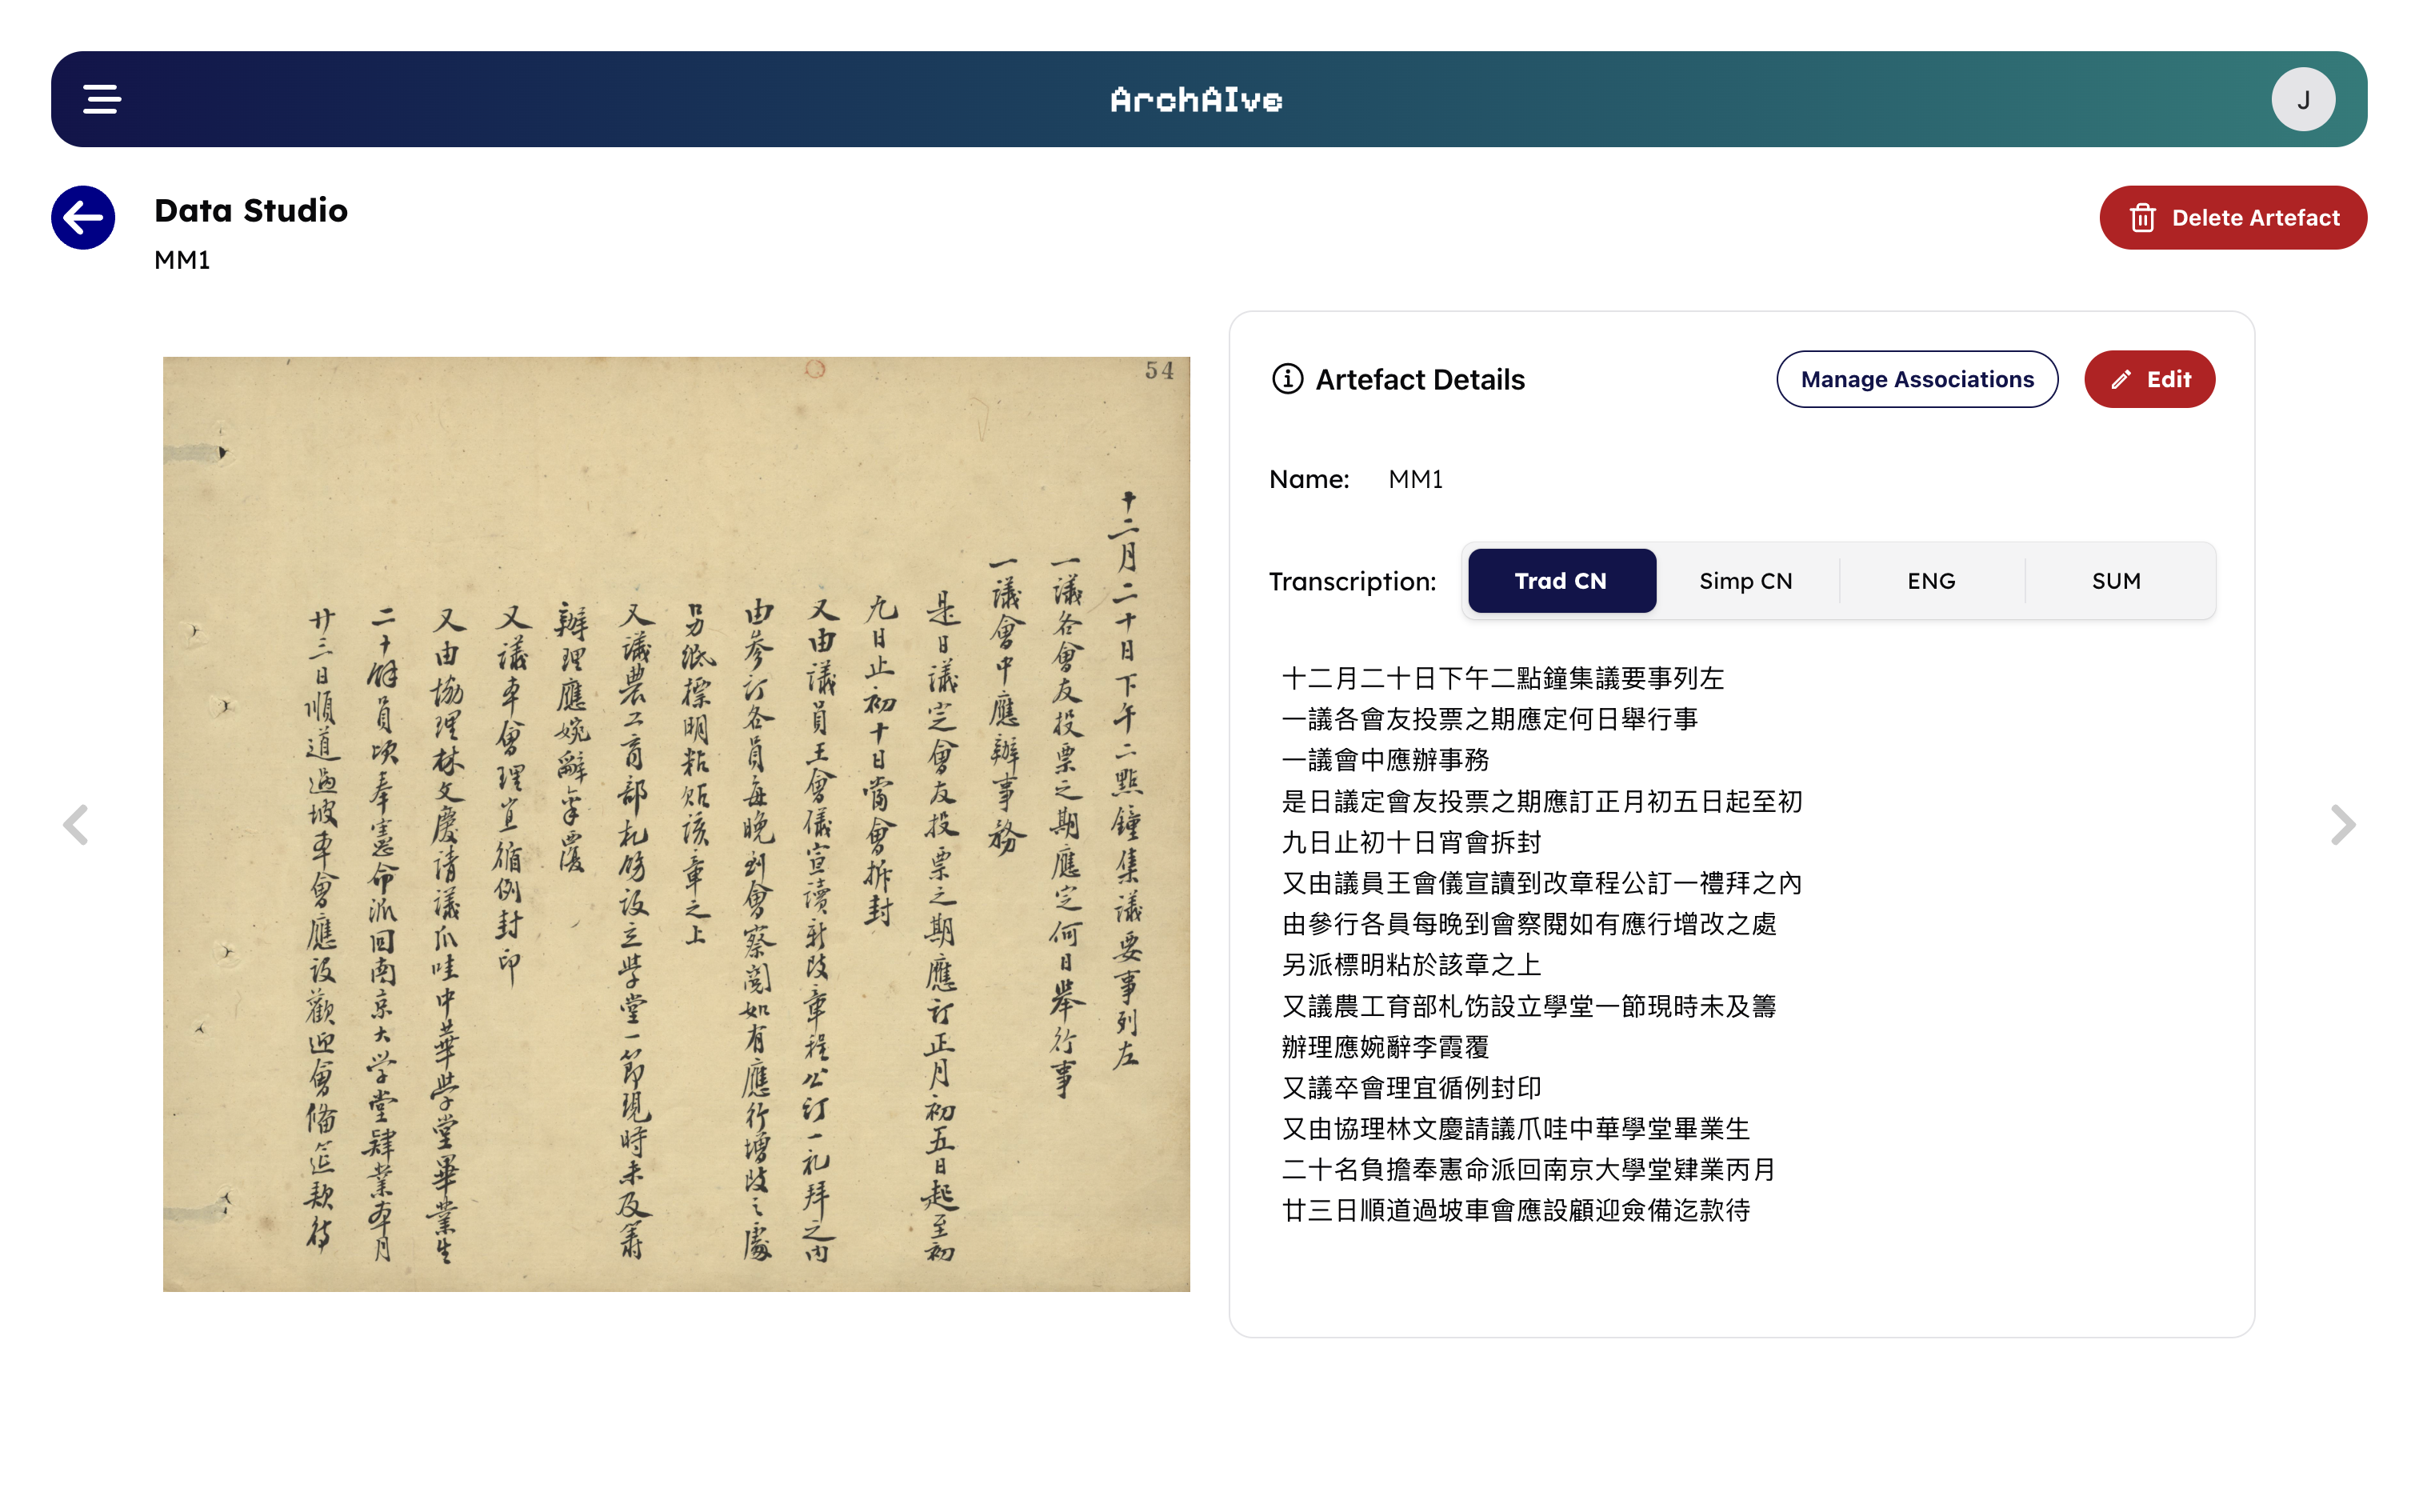Open Manage Associations
This screenshot has height=1512, width=2419.
[x=1916, y=379]
